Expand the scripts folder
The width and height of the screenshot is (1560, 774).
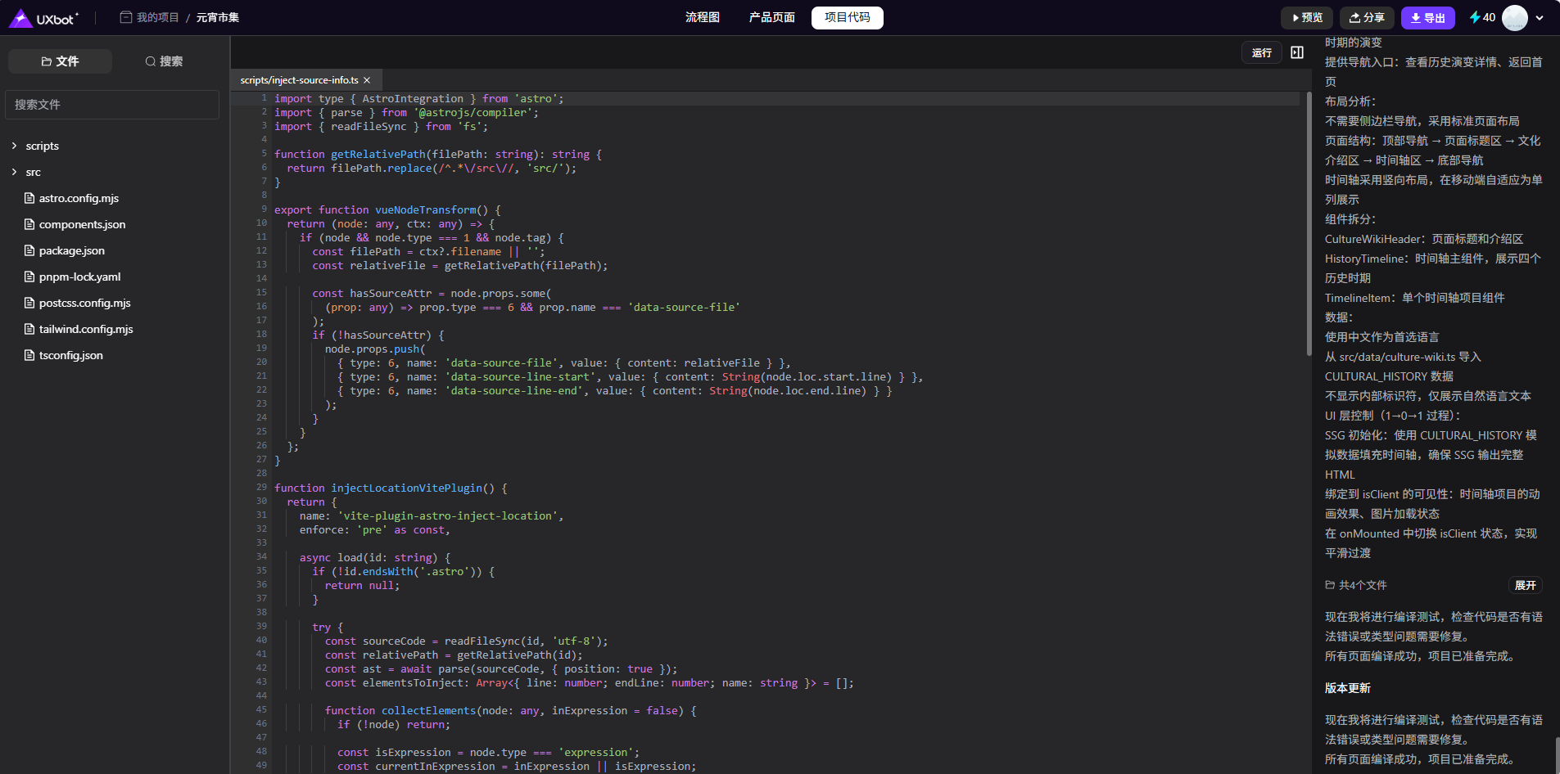(42, 146)
